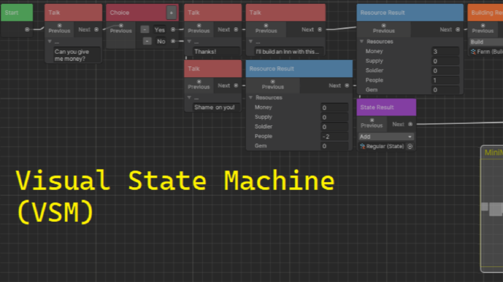Click the MiniMap panel title
This screenshot has height=282, width=503.
tap(493, 152)
